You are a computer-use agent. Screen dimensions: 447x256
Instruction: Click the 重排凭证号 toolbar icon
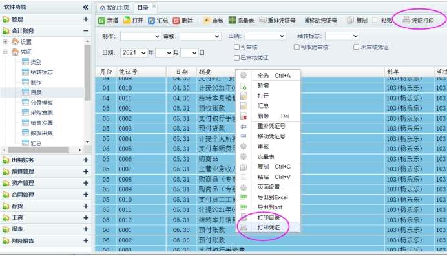(262, 20)
